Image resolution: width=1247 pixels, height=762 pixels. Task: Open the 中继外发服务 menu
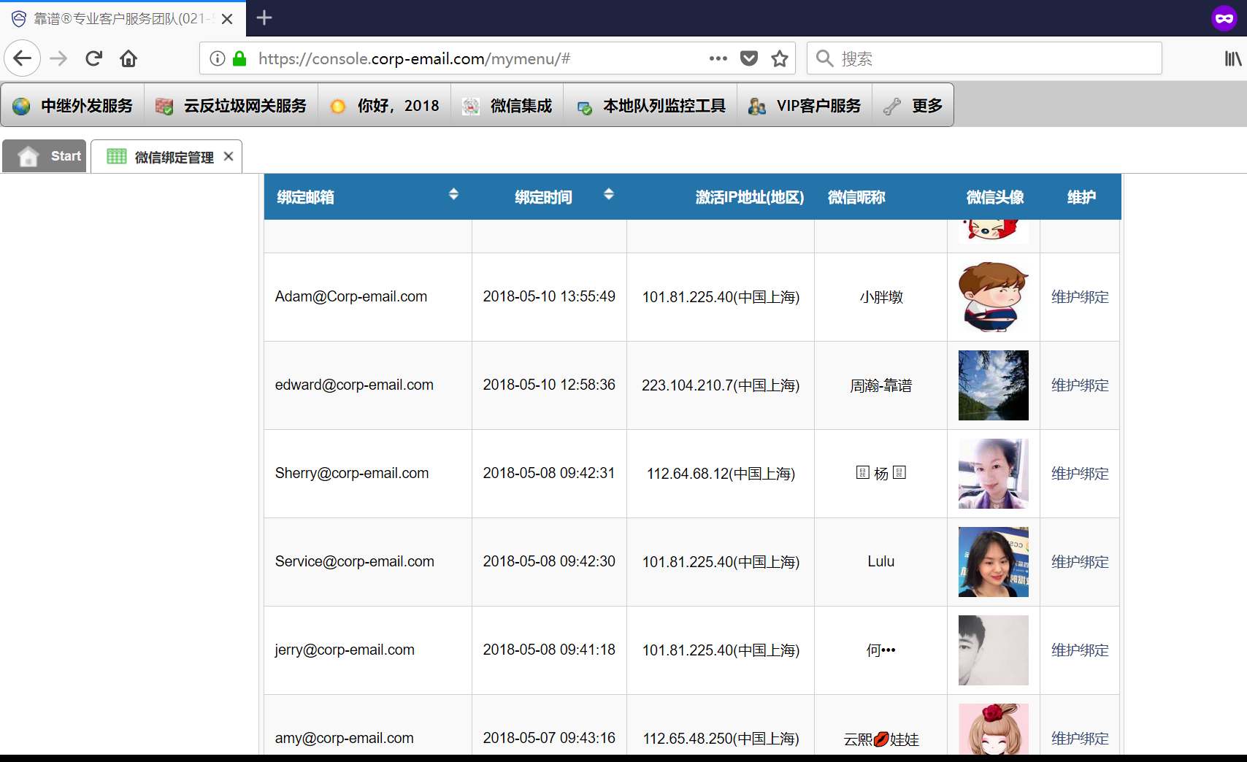[x=73, y=106]
